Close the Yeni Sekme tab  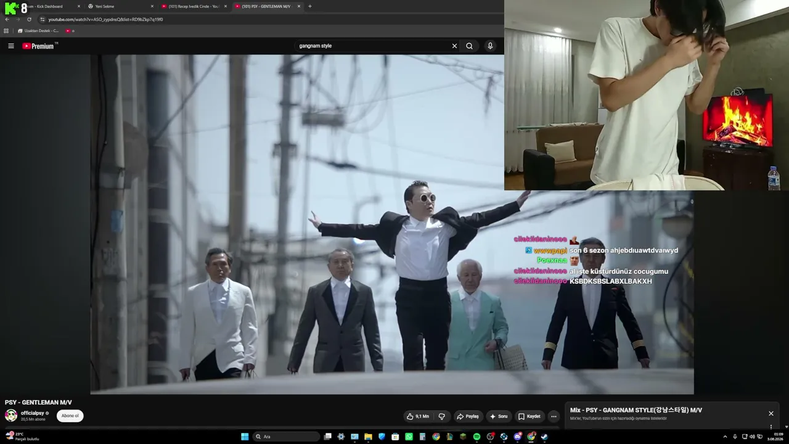point(152,6)
